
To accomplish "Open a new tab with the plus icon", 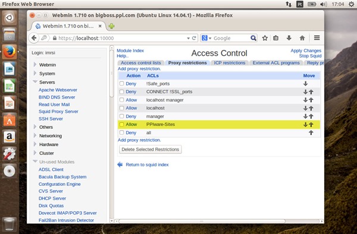I will pos(111,26).
